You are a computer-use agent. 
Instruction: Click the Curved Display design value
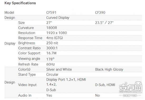(x=58, y=18)
